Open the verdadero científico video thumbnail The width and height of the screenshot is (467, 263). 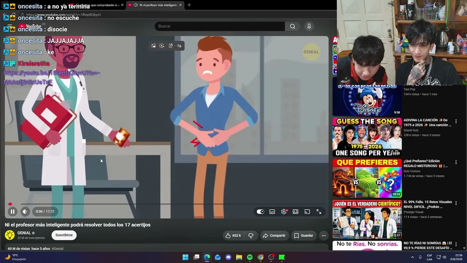pyautogui.click(x=367, y=219)
